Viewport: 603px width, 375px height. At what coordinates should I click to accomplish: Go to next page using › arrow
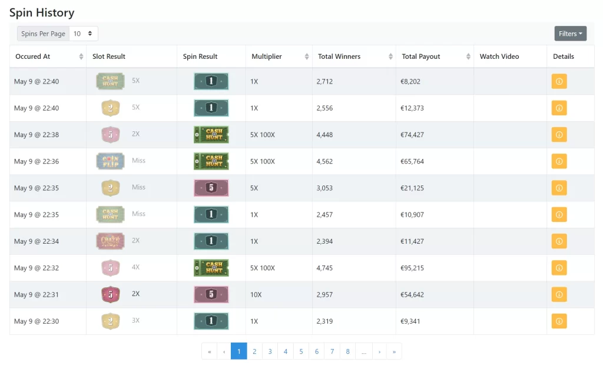coord(379,351)
